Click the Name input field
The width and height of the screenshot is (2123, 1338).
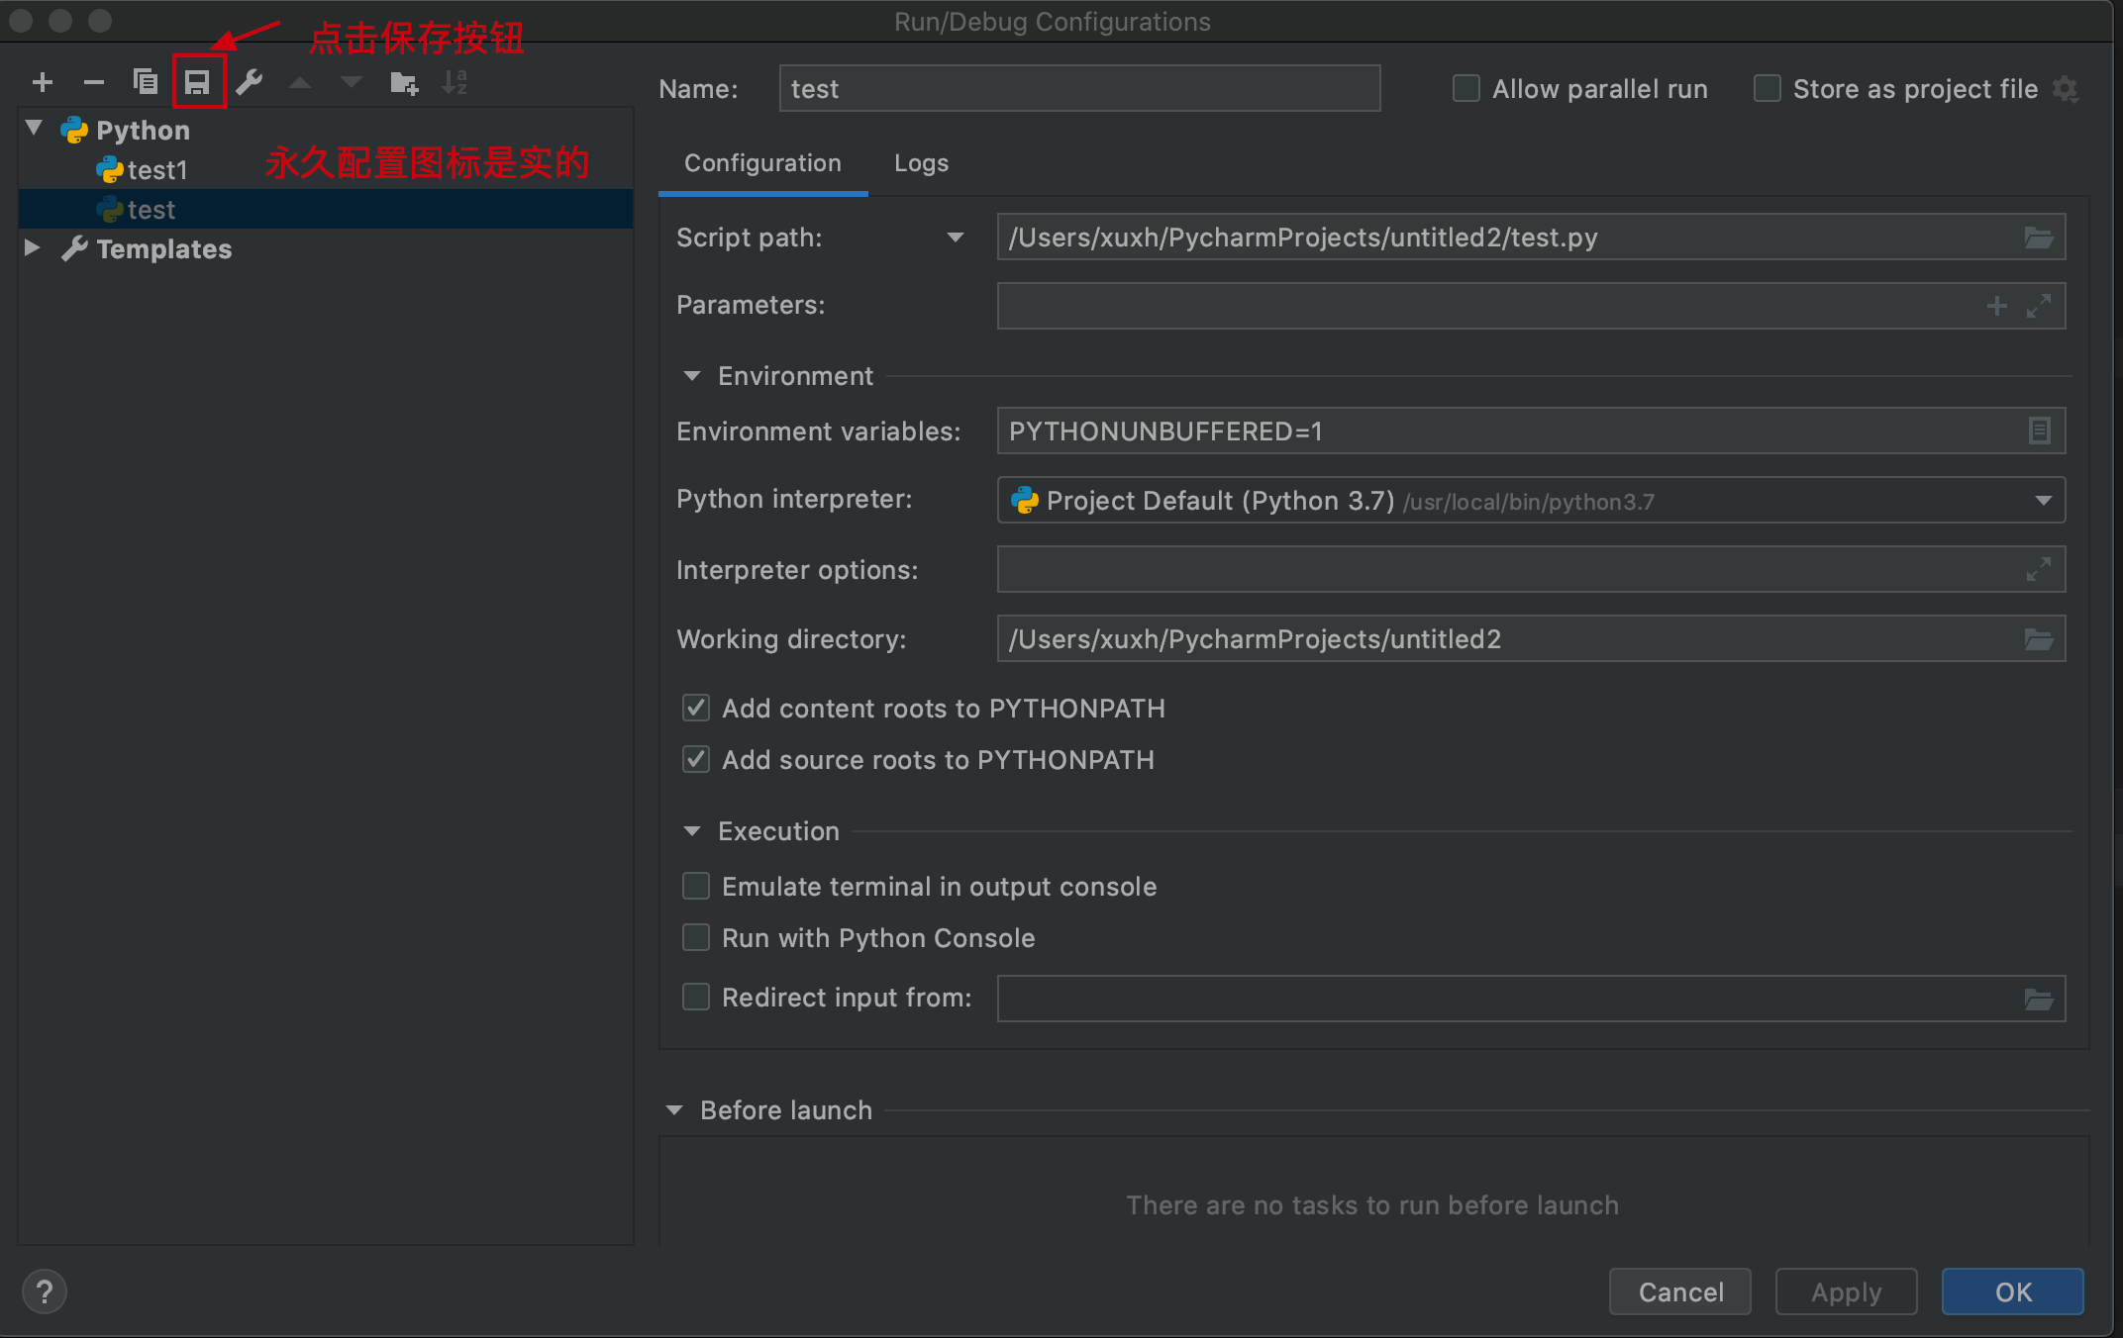pyautogui.click(x=1079, y=89)
